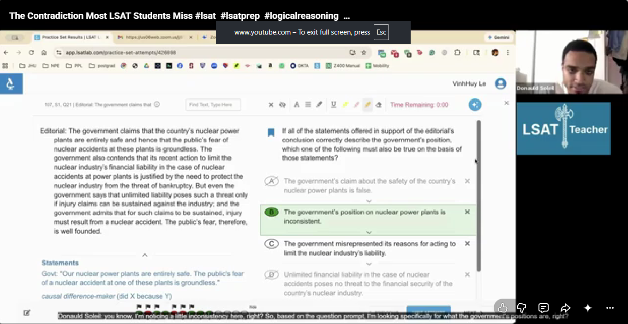Eliminate answer choice D with its X
This screenshot has width=628, height=324.
coord(467,275)
